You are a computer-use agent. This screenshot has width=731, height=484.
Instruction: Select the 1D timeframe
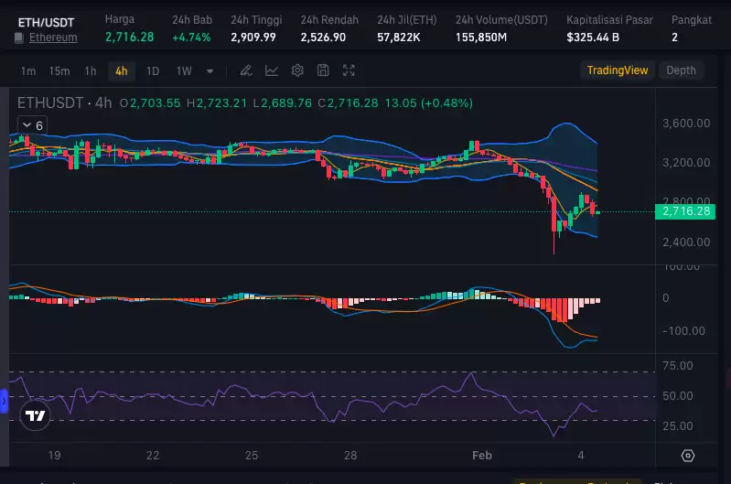click(153, 70)
